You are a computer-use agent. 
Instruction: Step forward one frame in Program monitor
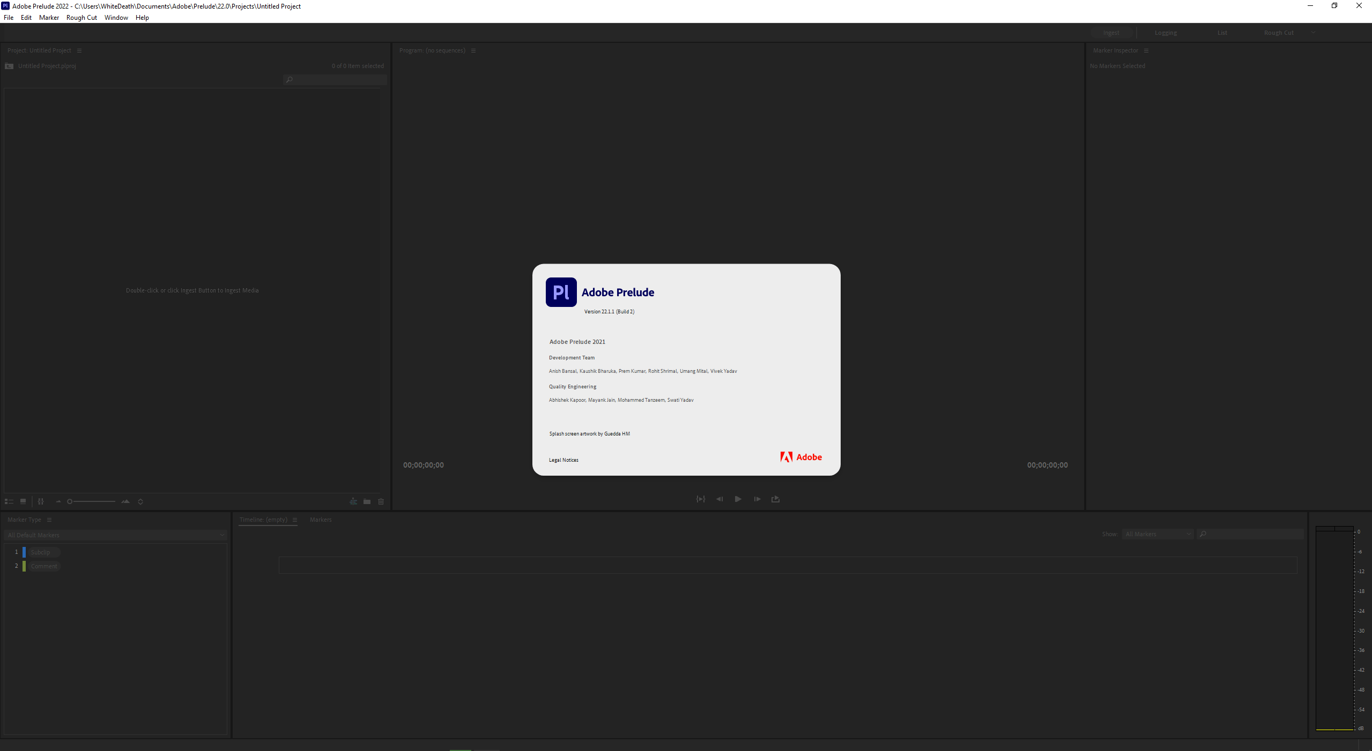pyautogui.click(x=757, y=499)
